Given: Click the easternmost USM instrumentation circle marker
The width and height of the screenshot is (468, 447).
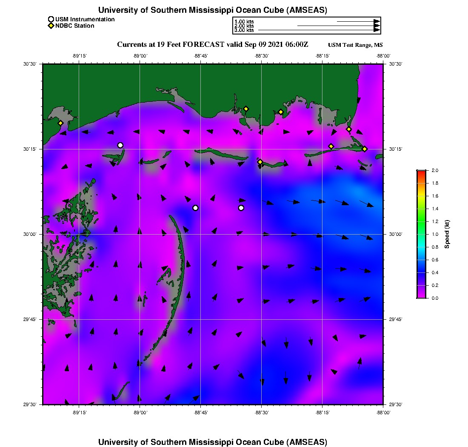Looking at the screenshot, I should coord(241,208).
